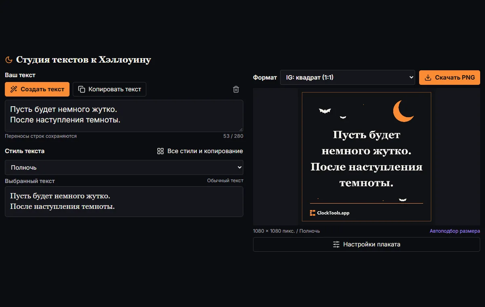
Task: Click inside the Ваш текст input area
Action: coord(124,116)
